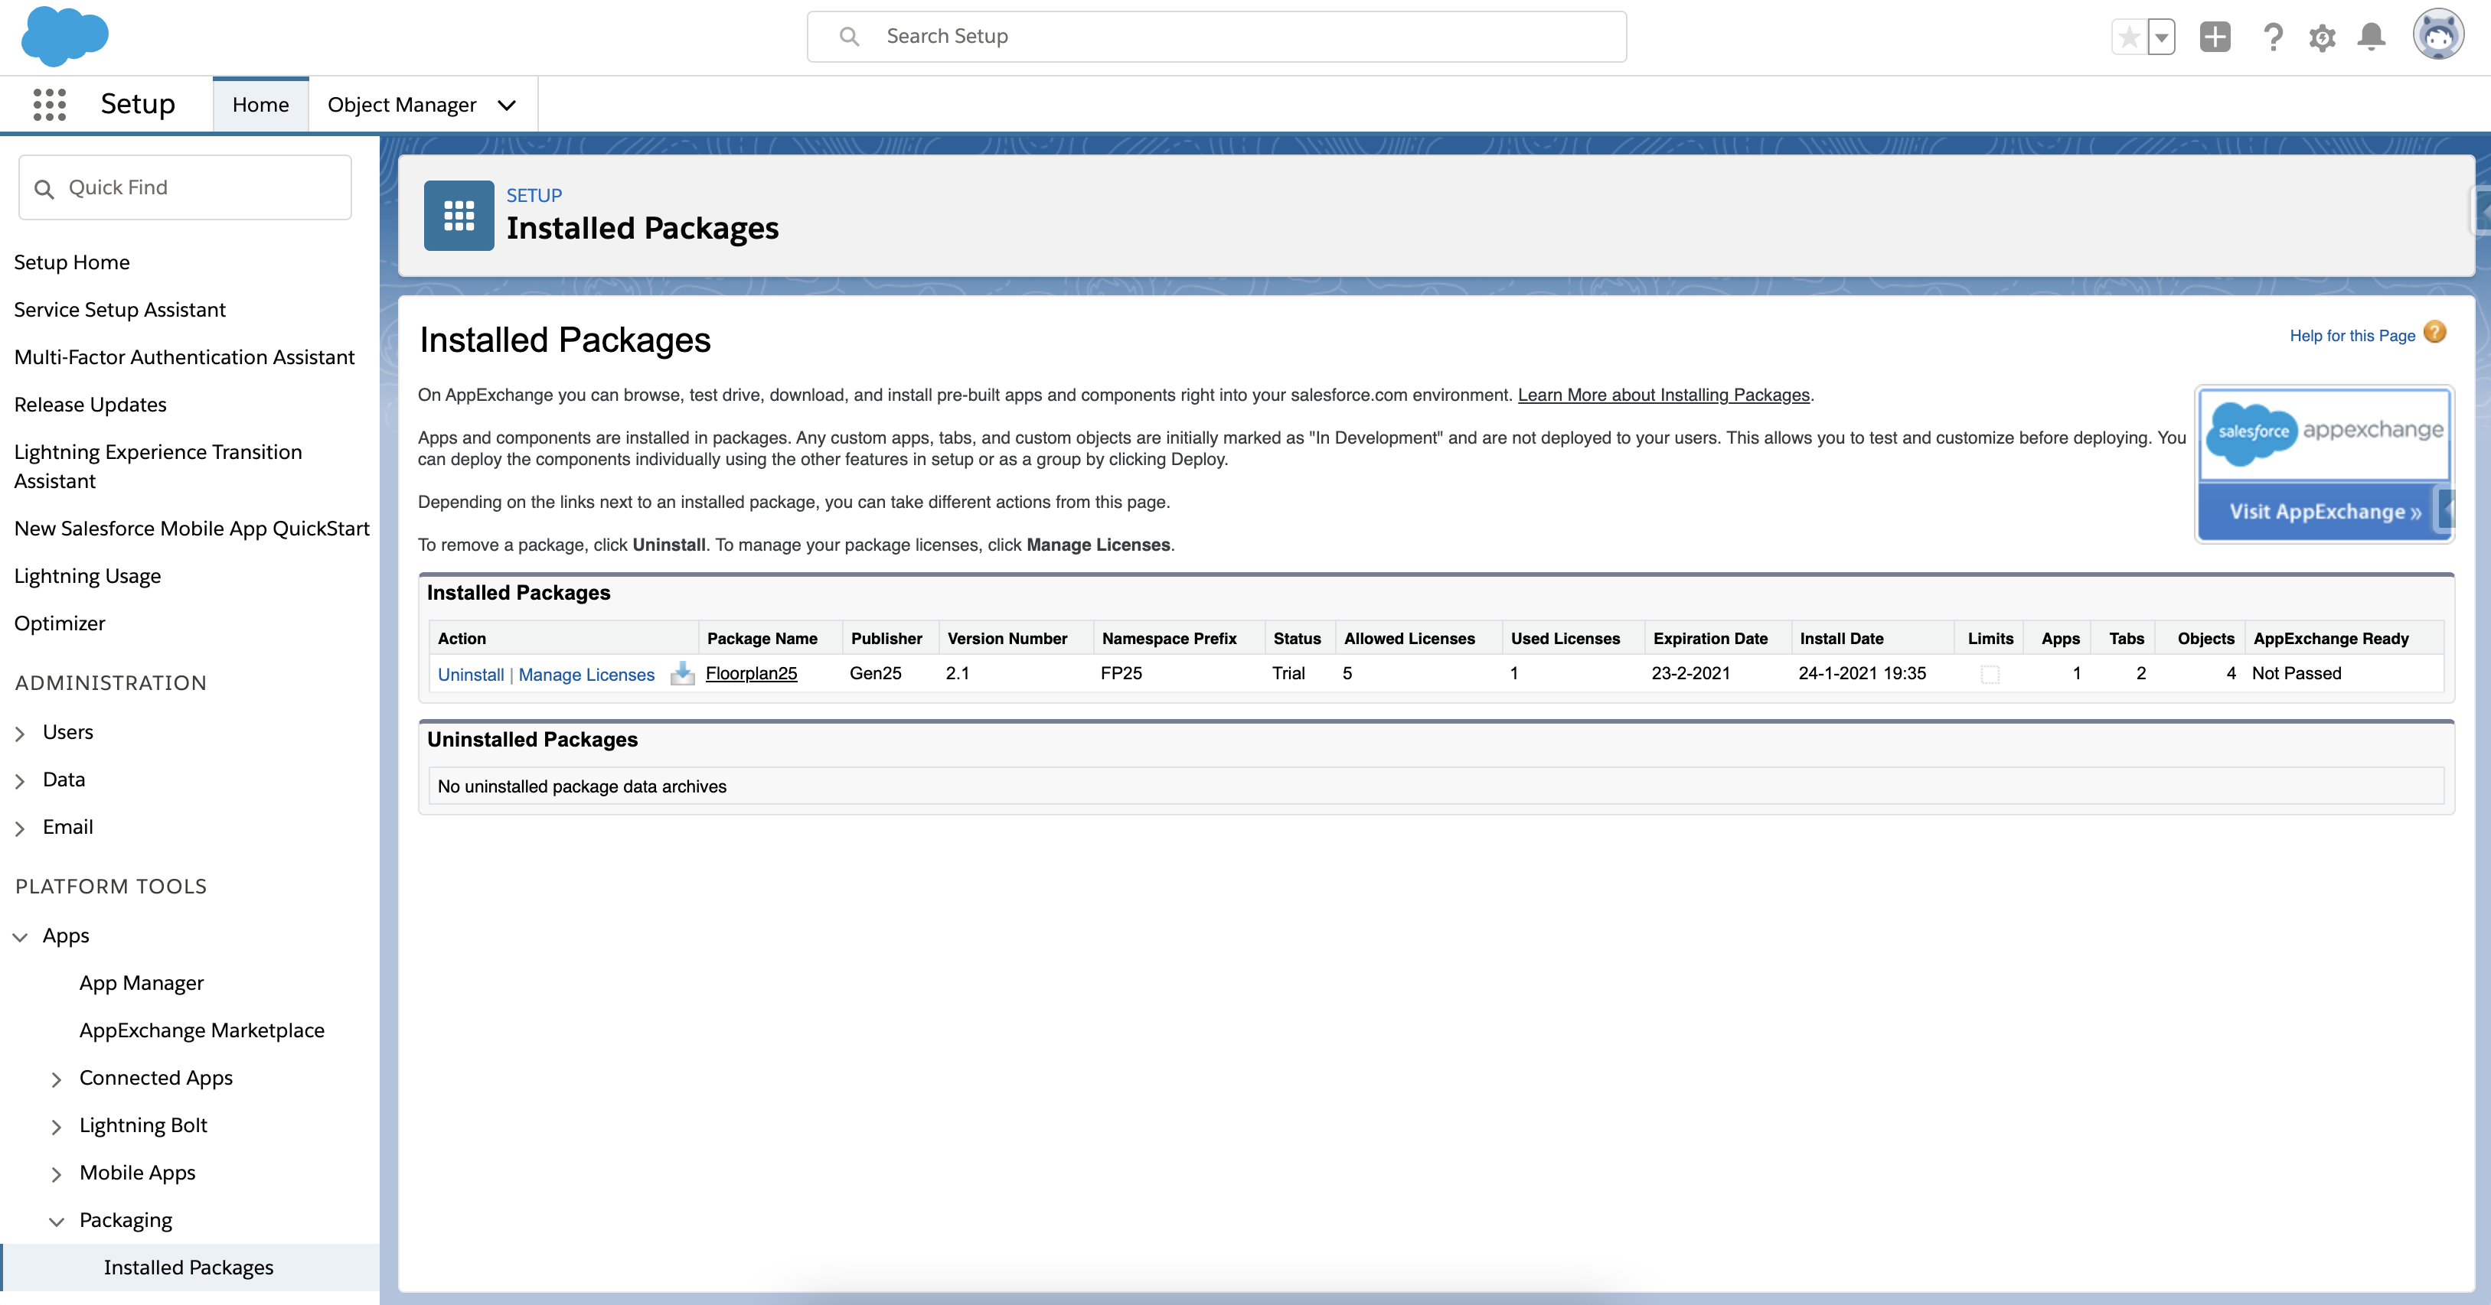Click the Salesforce cloud logo
2491x1305 pixels.
pyautogui.click(x=64, y=37)
